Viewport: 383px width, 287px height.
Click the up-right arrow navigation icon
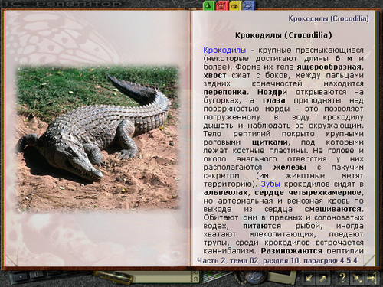(x=323, y=278)
